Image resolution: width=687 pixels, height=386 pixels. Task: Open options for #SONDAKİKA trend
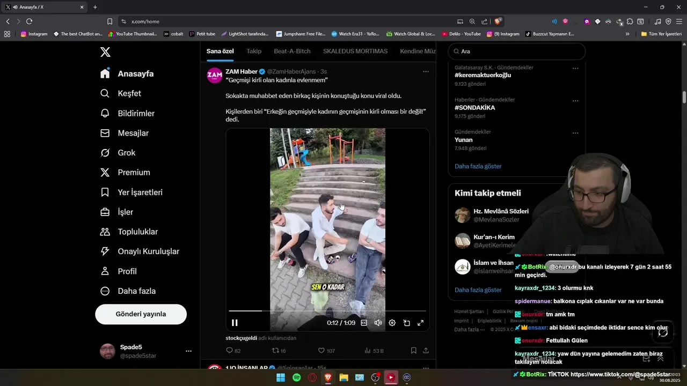click(575, 101)
